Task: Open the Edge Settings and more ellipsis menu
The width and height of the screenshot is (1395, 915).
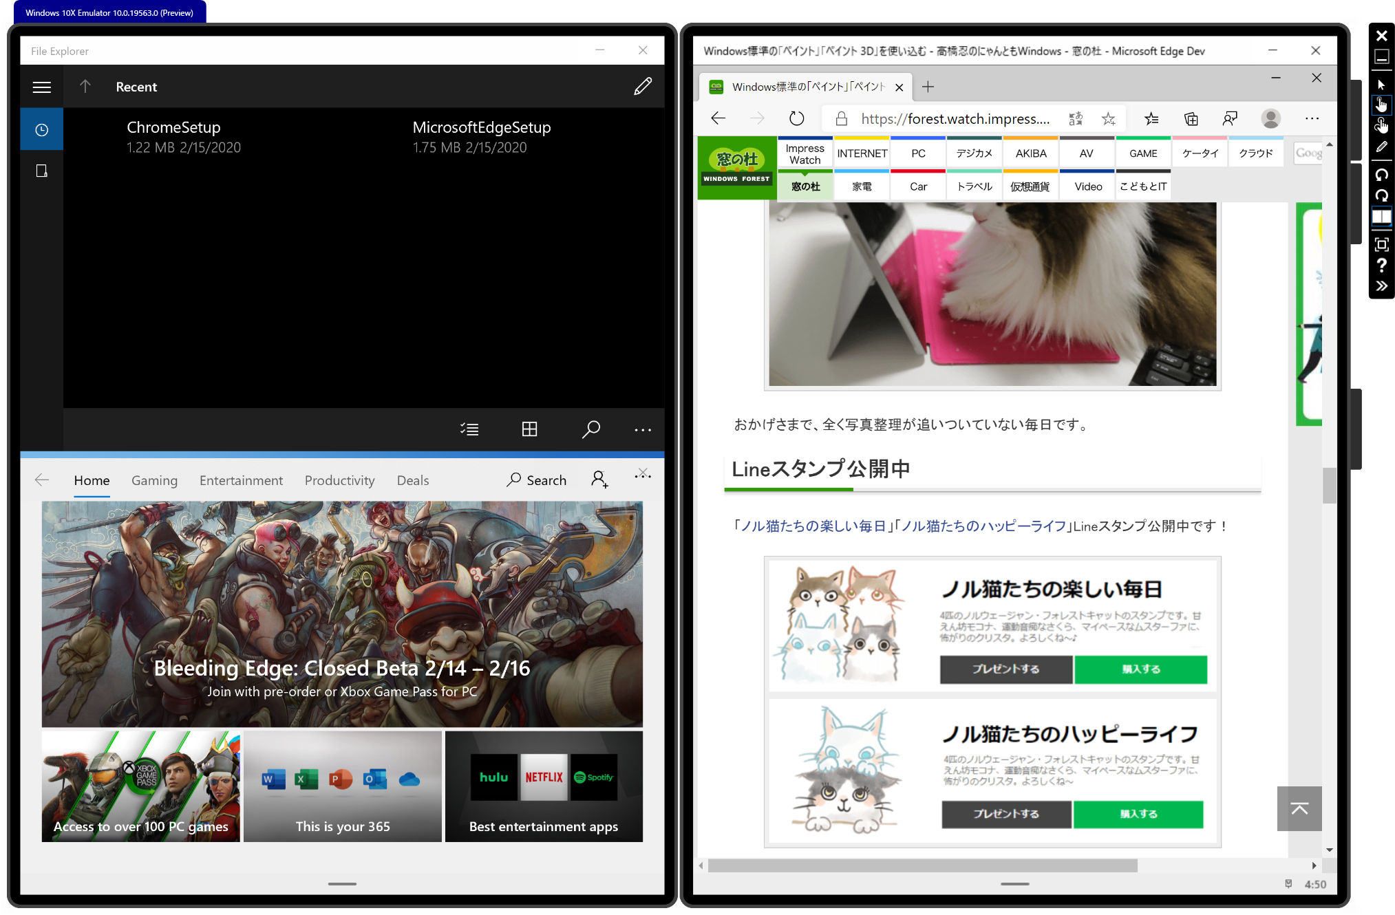Action: point(1312,119)
